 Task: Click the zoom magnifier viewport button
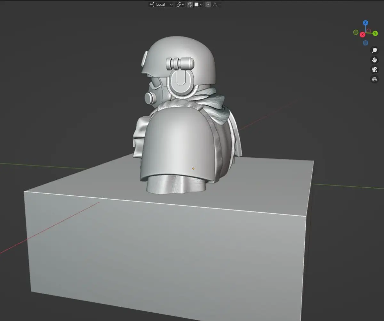point(374,50)
